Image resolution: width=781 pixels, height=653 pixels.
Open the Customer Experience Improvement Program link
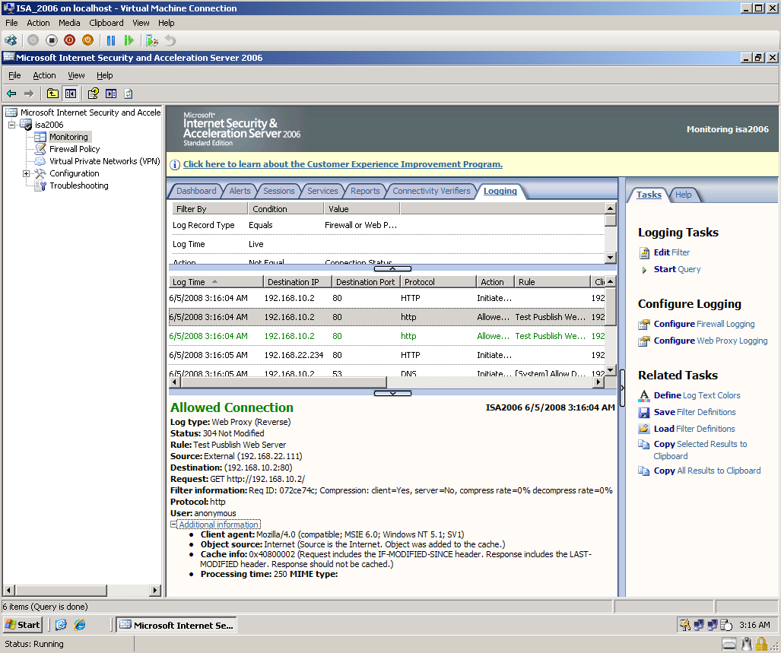(x=343, y=164)
